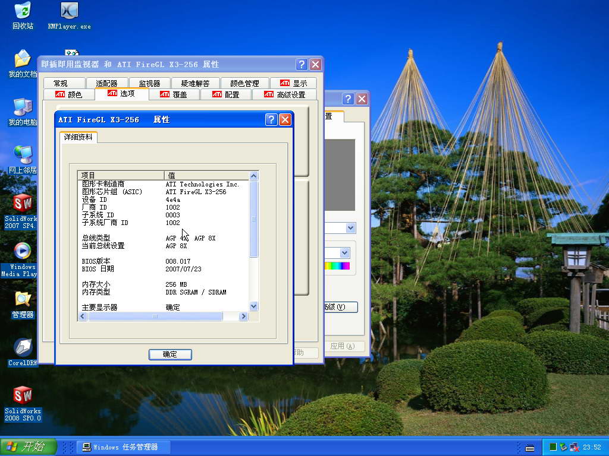This screenshot has height=456, width=609.
Task: Select the BIOS版本 row
Action: 163,261
